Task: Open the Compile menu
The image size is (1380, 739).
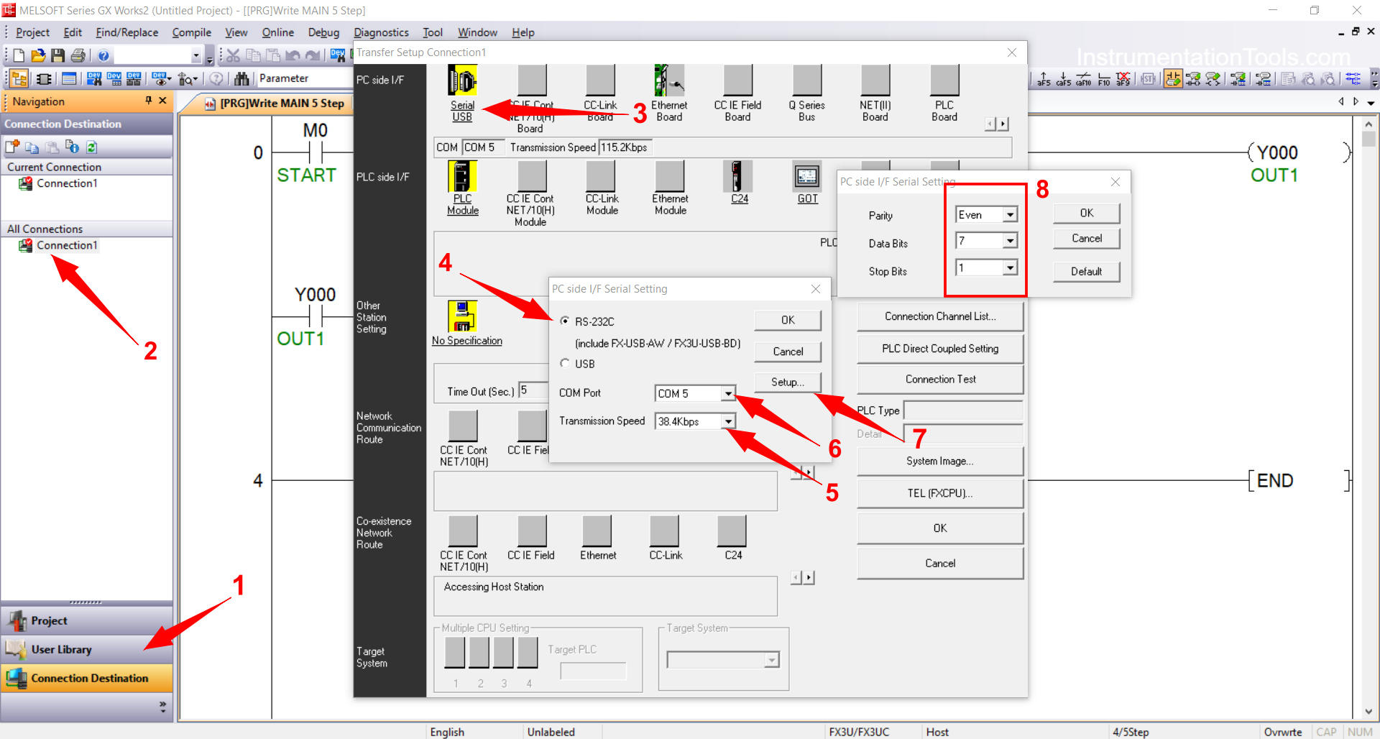Action: (192, 32)
